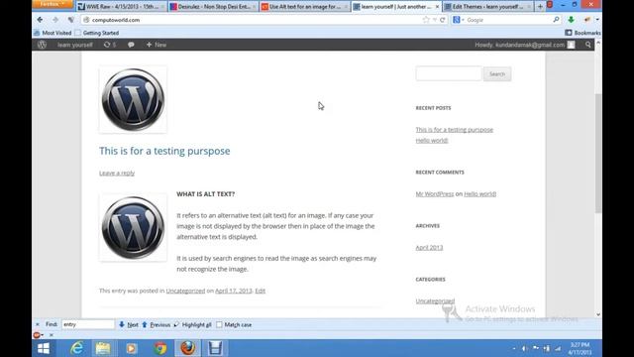Click the Firefox taskbar icon
634x357 pixels.
[187, 348]
